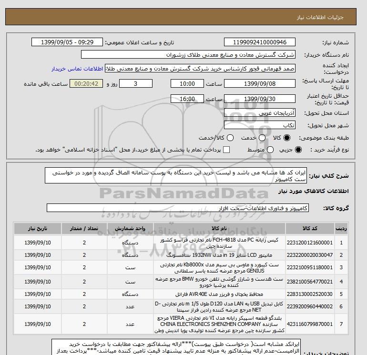Image resolution: width=367 pixels, height=355 pixels.
Task: Click the delivery province field آذربایجان غربی
Action: coord(260,113)
